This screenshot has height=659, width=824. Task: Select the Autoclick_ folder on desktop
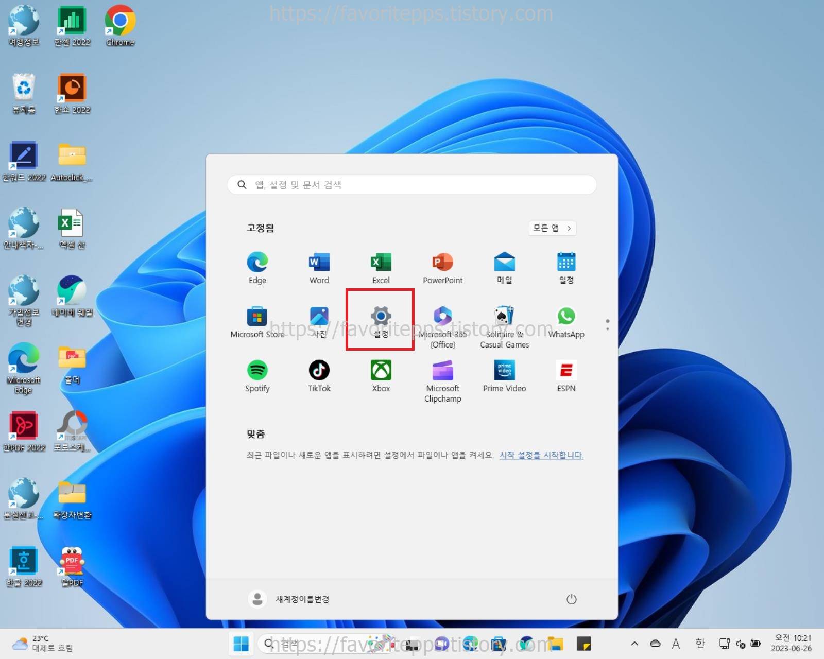coord(72,161)
